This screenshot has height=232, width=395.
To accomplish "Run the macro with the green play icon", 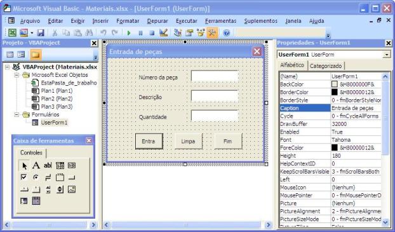I will pyautogui.click(x=129, y=33).
